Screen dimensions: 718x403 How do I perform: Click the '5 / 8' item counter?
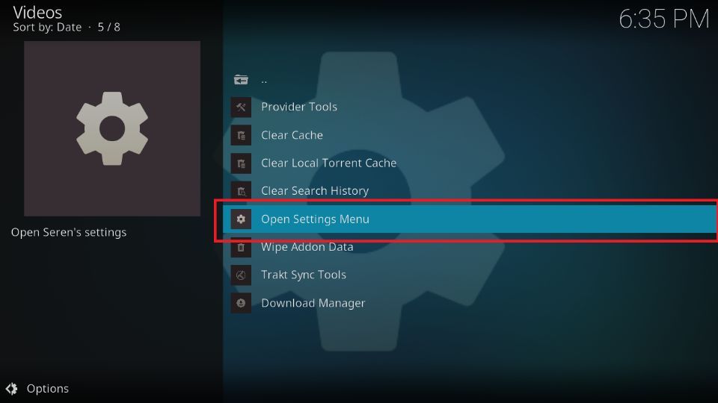coord(109,28)
